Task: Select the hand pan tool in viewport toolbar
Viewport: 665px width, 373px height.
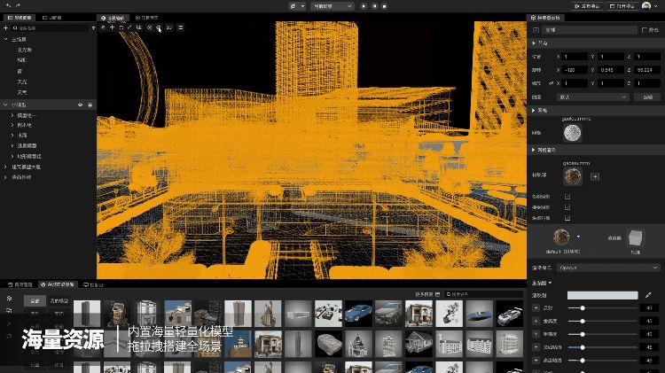Action: tap(102, 27)
